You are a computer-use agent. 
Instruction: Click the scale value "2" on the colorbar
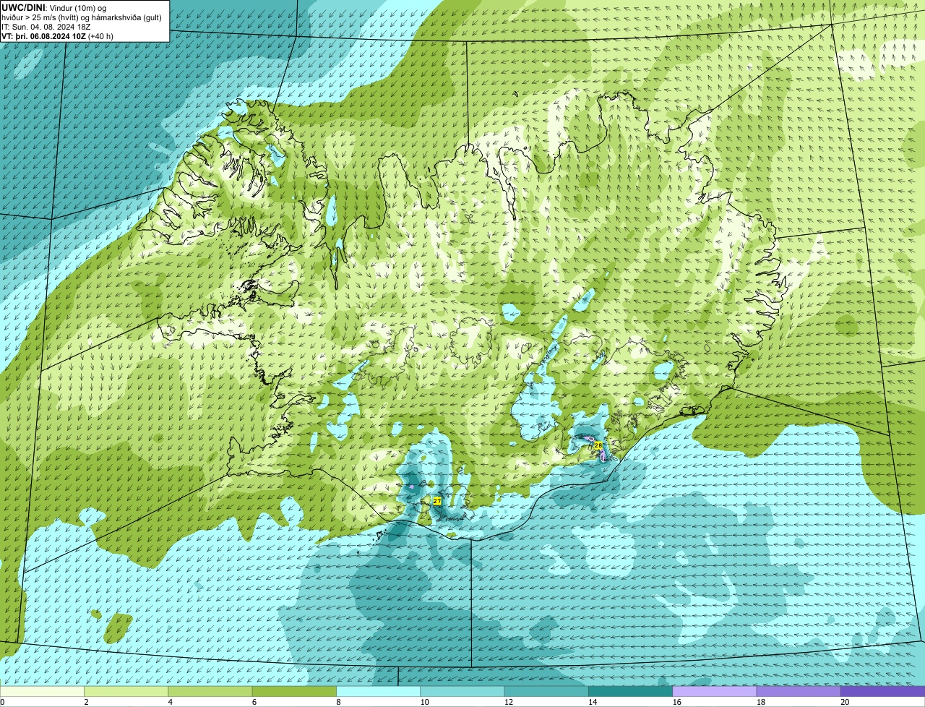86,702
